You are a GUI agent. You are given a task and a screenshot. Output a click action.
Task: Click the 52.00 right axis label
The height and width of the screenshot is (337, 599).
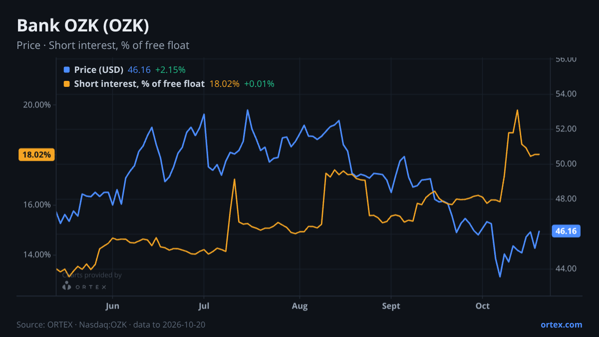tap(566, 129)
